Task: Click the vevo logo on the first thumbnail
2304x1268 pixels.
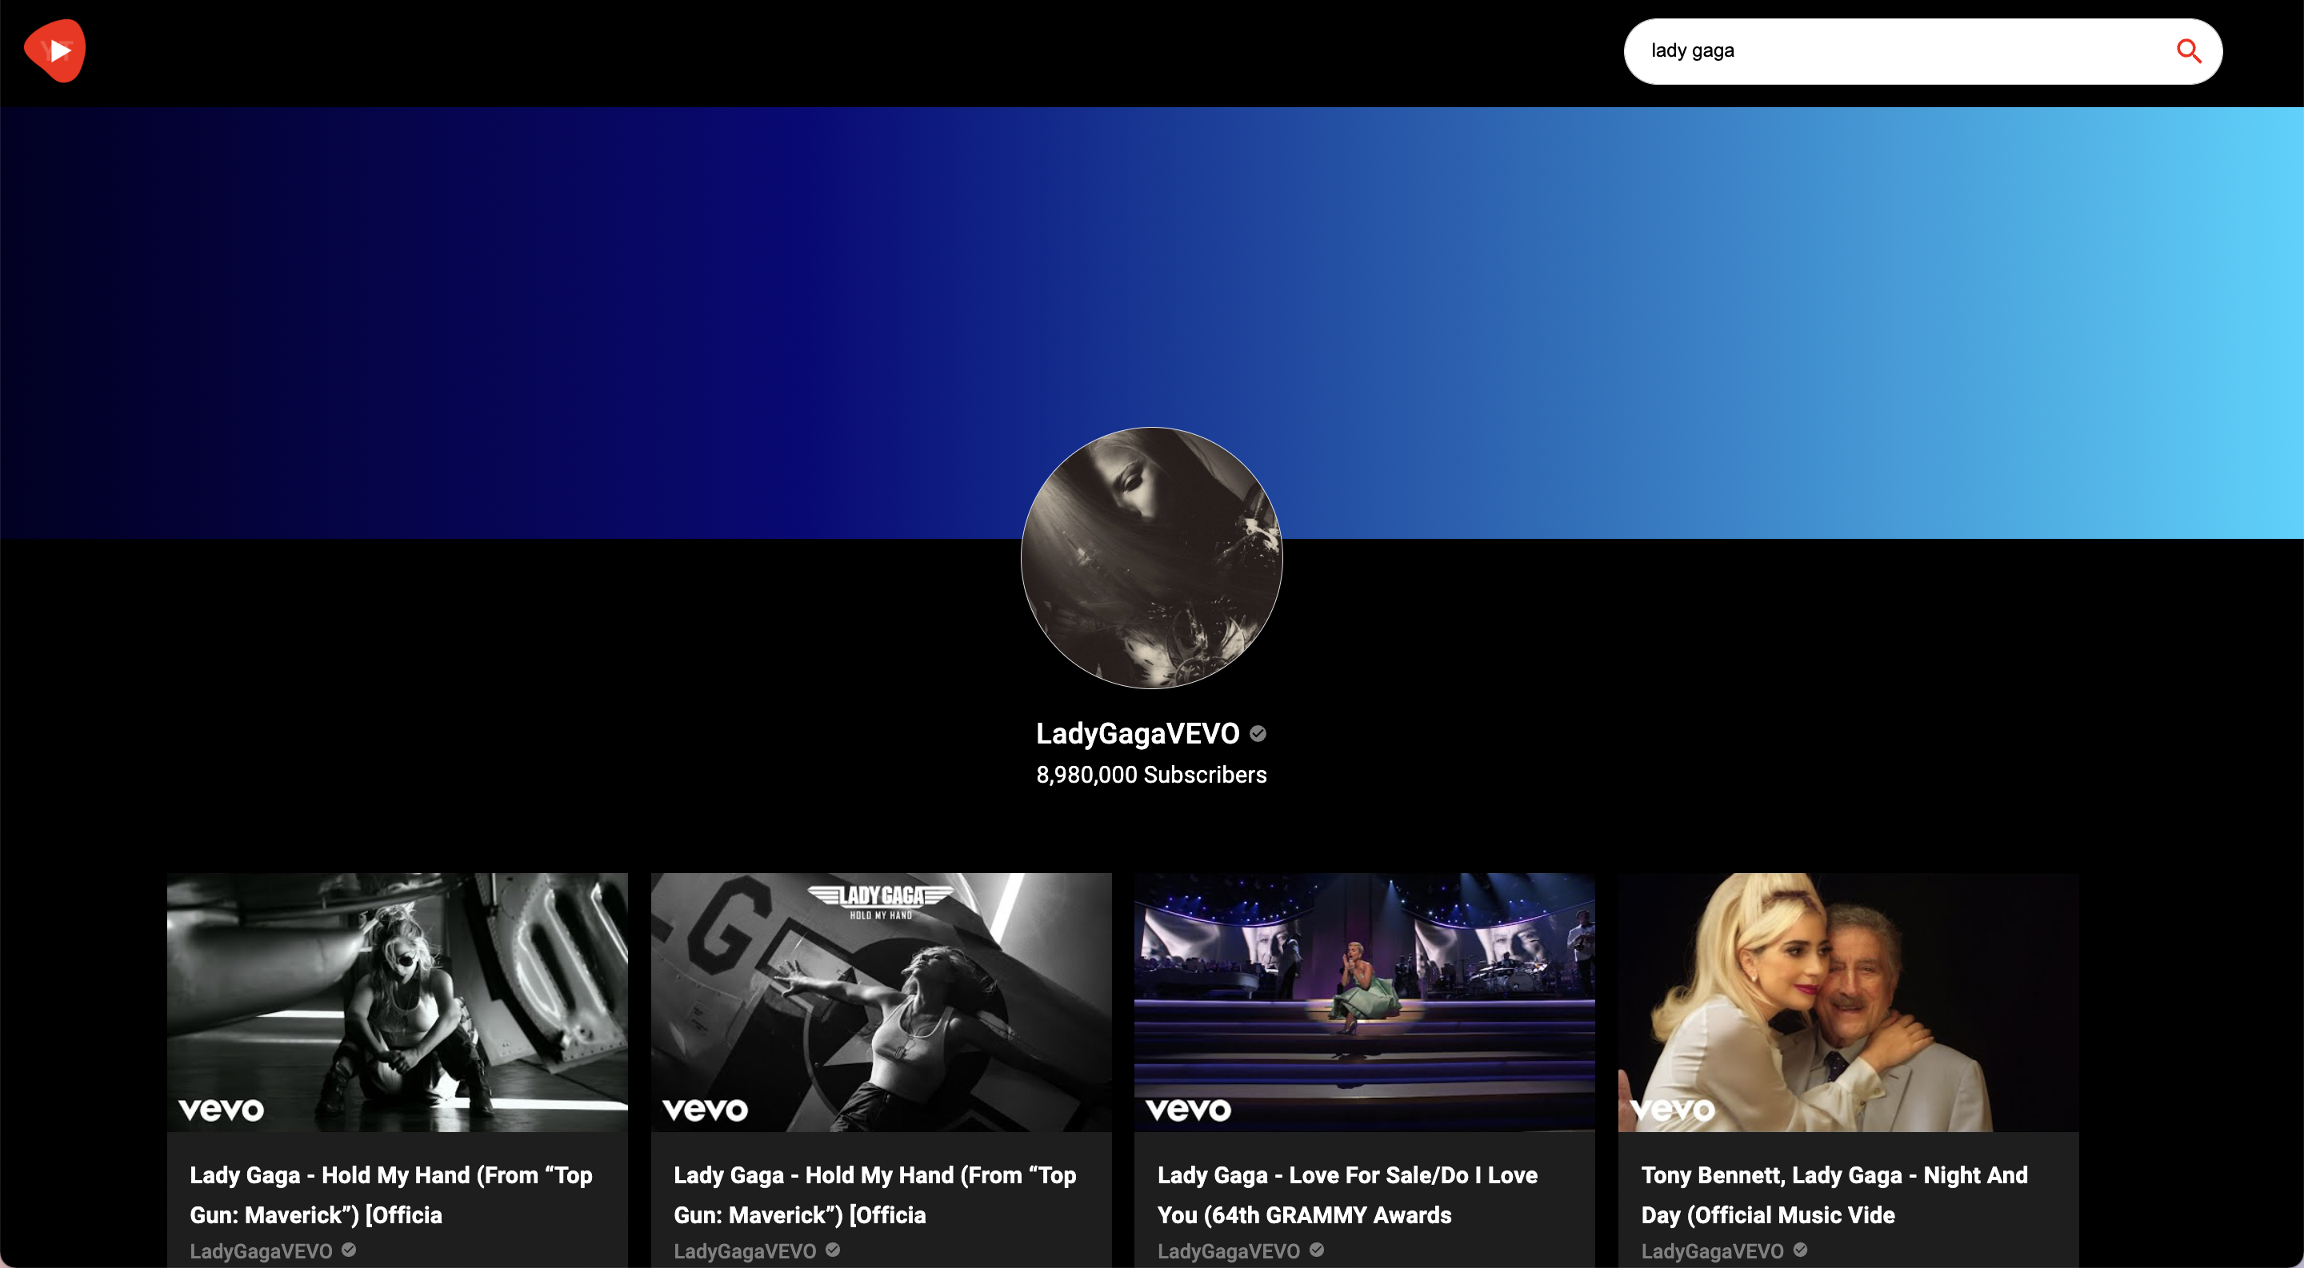Action: pos(221,1110)
